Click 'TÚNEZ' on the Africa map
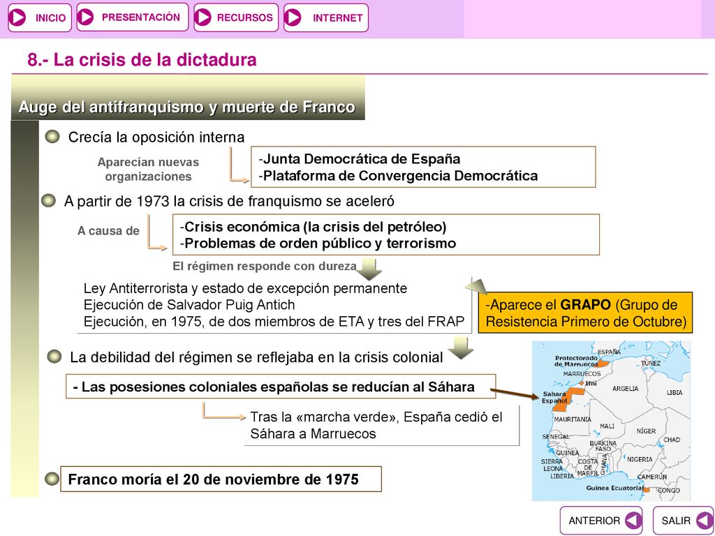Screen dimensions: 715x536 tap(650, 363)
